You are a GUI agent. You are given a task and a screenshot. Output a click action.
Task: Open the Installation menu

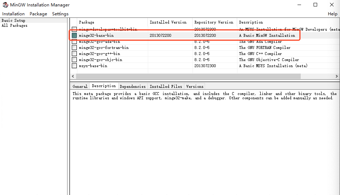point(14,14)
